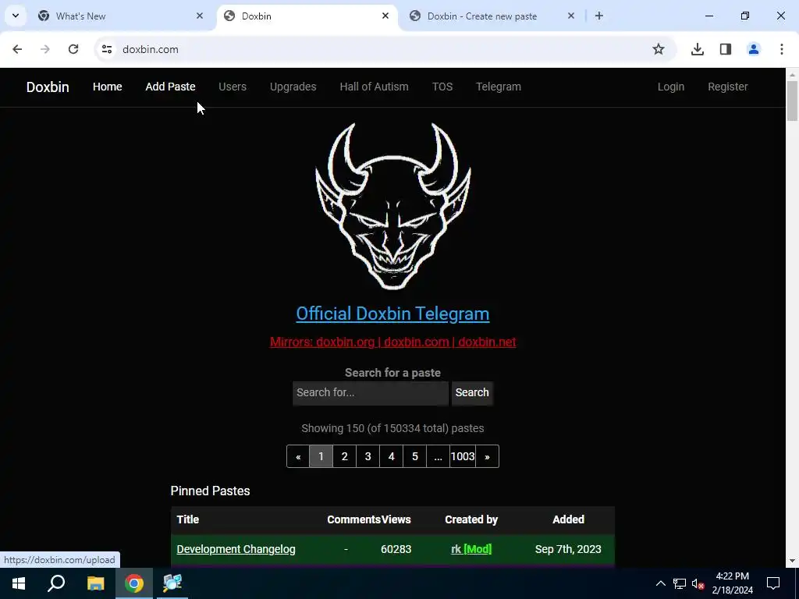Switch to the What's New tab

click(121, 16)
